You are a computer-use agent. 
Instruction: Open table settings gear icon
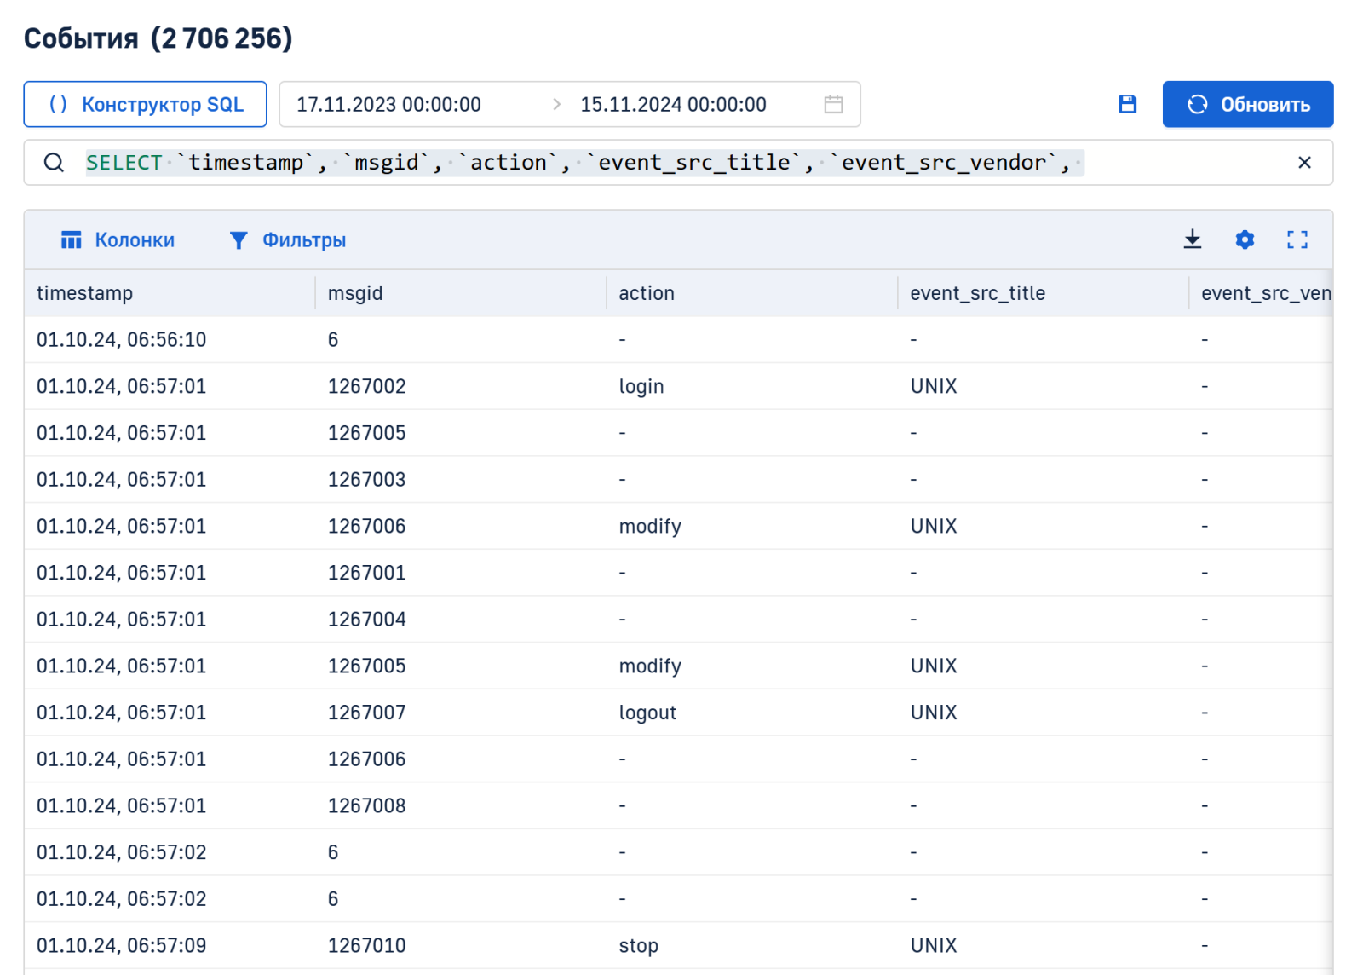point(1245,239)
